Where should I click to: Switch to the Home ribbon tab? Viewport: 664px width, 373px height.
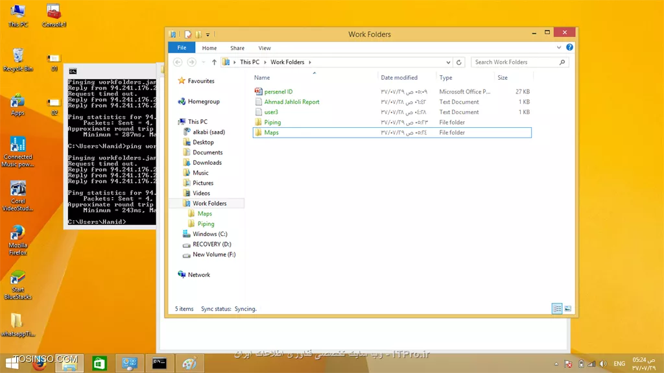[209, 48]
